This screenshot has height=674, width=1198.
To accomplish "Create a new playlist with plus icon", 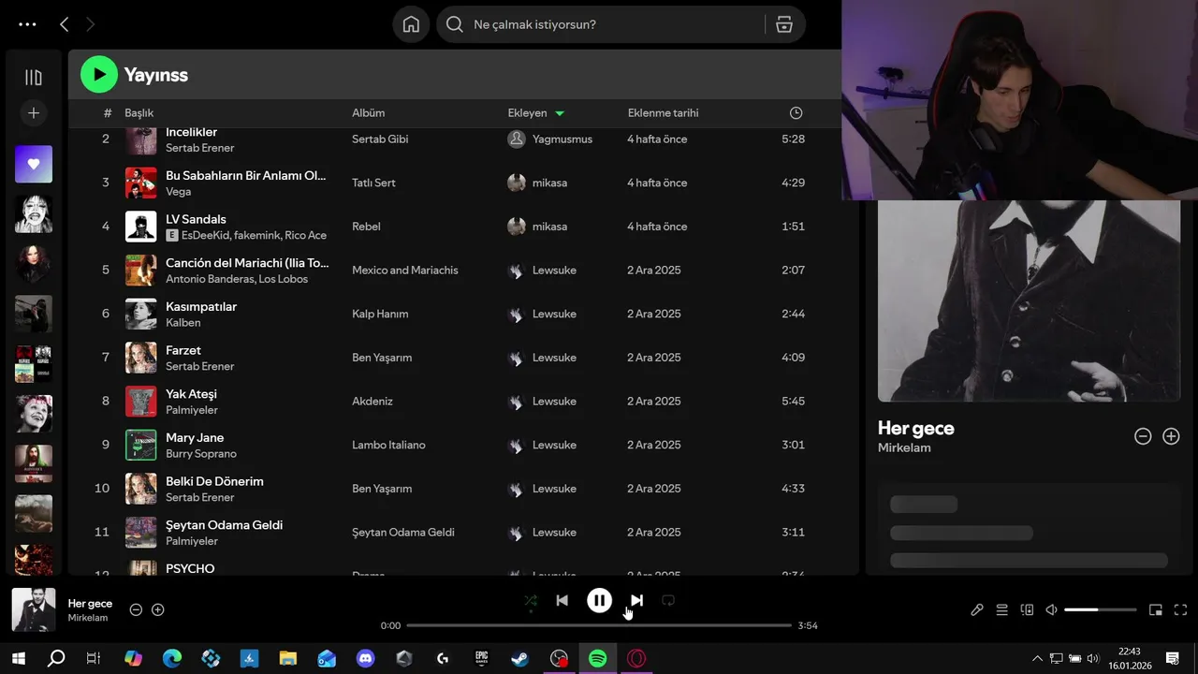I will [x=34, y=113].
